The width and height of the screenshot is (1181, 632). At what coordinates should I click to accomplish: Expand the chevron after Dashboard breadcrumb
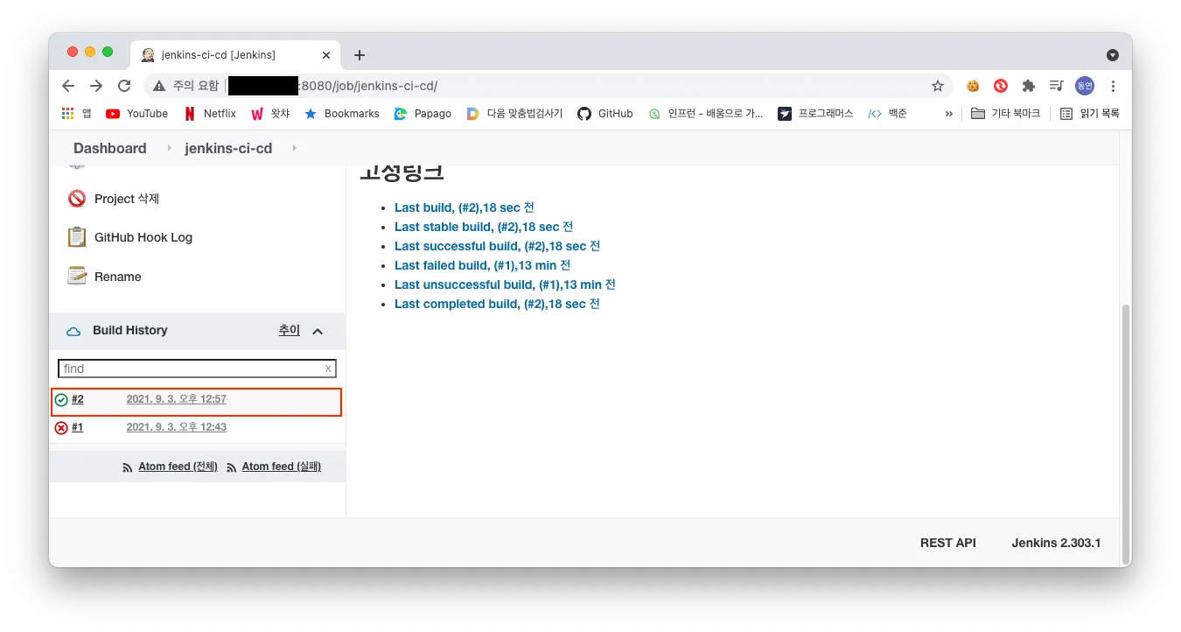pos(169,148)
